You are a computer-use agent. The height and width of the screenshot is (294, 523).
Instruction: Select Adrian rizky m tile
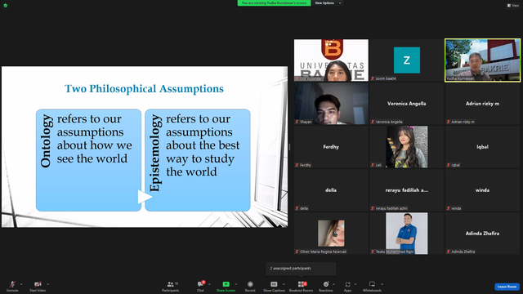point(482,104)
